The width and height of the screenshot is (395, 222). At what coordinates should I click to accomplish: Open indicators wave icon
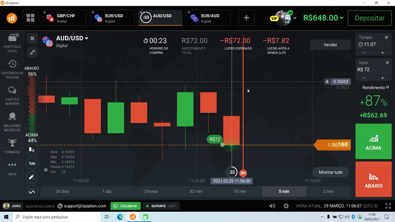32,191
